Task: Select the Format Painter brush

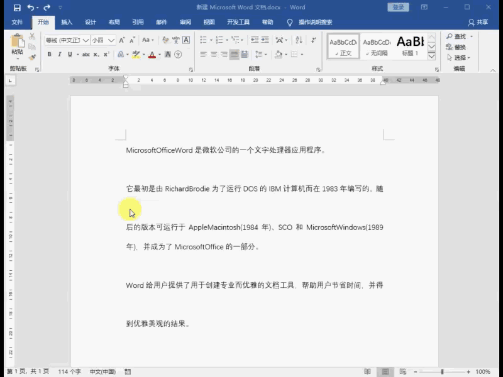Action: (32, 57)
